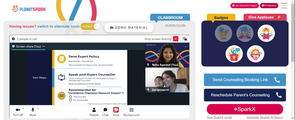Click jiza gongane microphone icon

148,90
